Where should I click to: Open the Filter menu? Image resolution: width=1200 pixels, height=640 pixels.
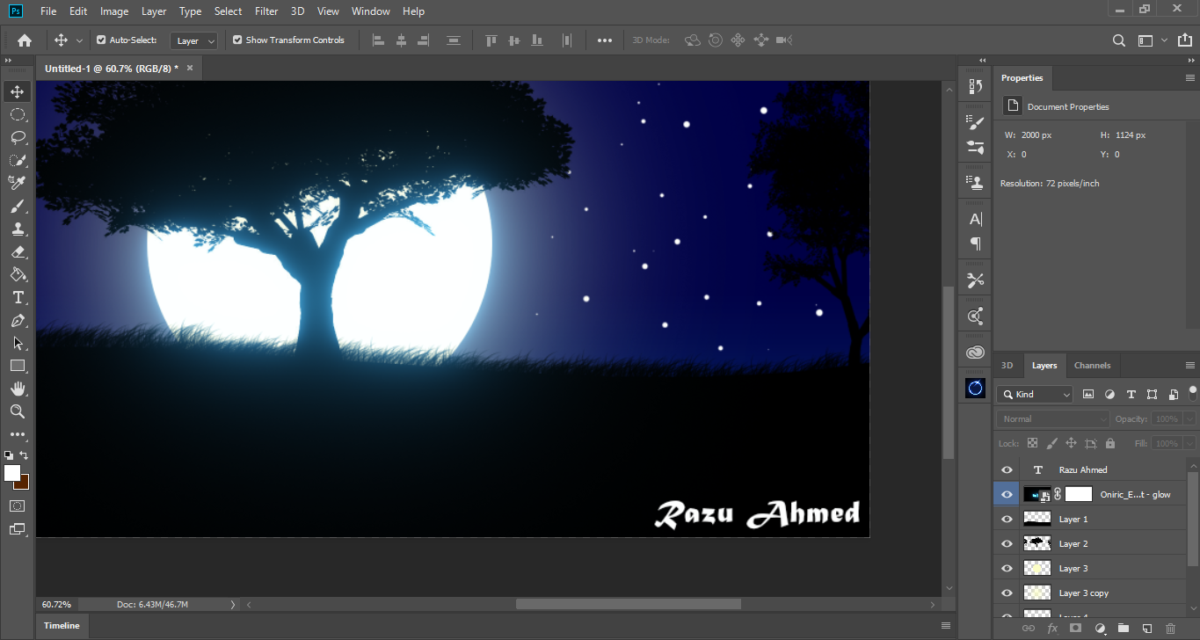266,11
